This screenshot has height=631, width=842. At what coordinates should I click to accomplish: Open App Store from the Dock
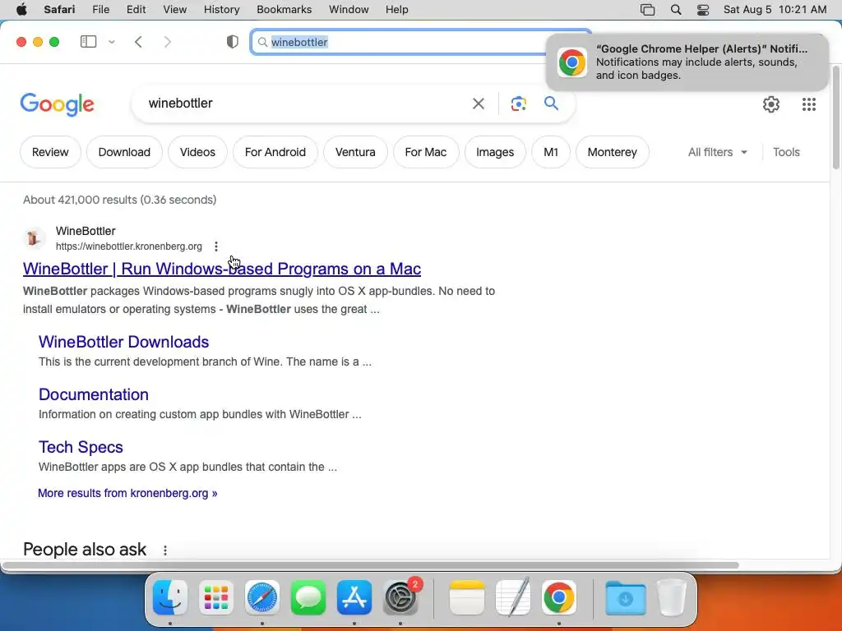pyautogui.click(x=354, y=597)
